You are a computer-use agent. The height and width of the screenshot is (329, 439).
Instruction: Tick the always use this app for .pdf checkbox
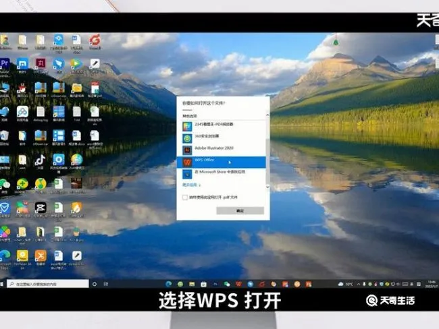pos(185,198)
